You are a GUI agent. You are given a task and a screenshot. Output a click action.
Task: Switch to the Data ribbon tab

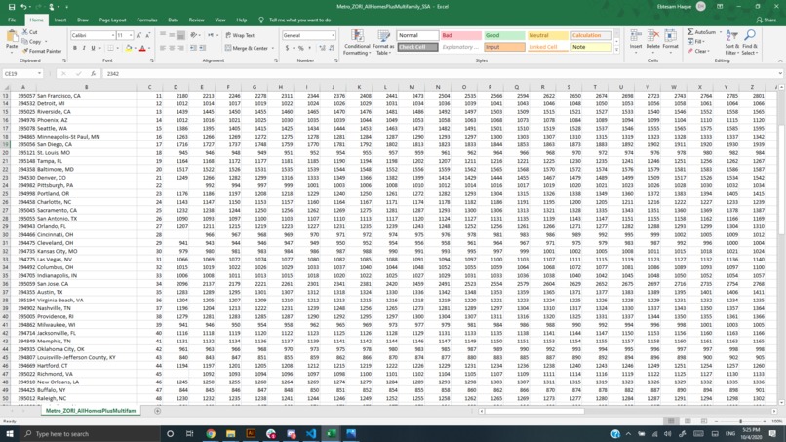point(173,20)
